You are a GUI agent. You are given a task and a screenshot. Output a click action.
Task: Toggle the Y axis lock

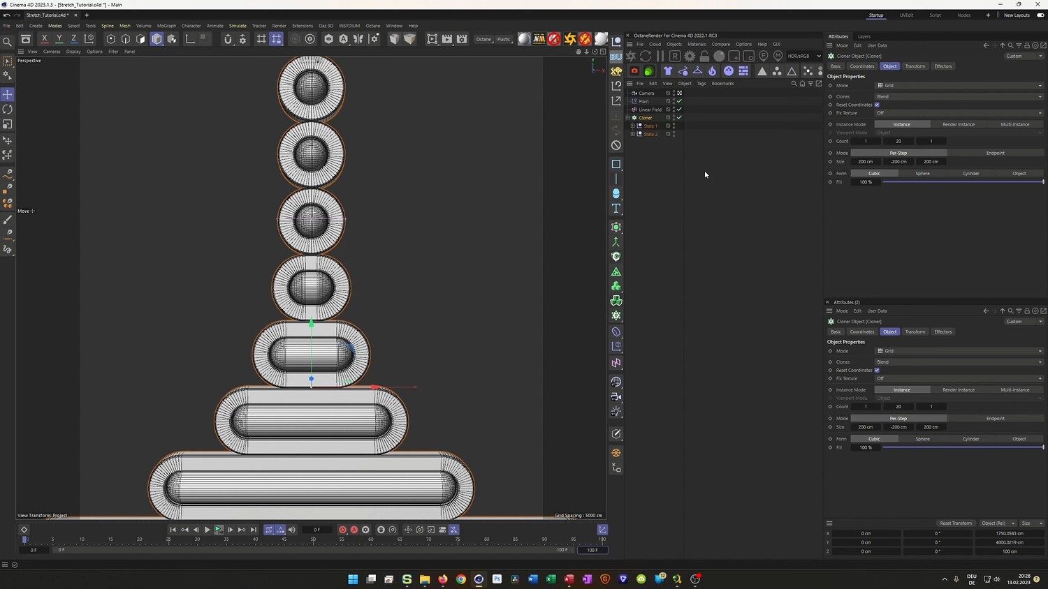pos(59,39)
